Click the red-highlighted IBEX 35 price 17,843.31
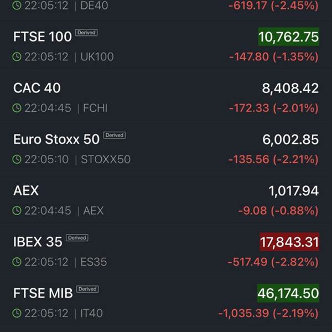This screenshot has height=332, width=332. [x=289, y=242]
